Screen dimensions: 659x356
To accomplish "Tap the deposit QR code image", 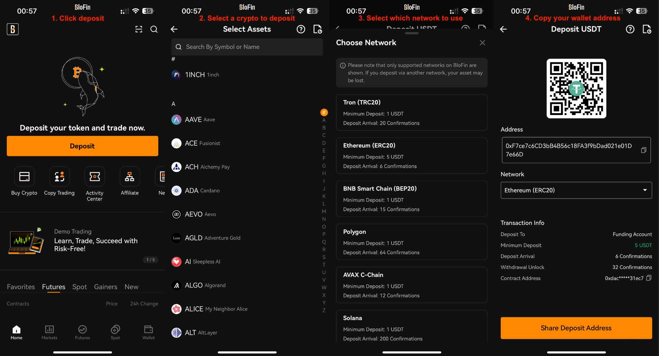I will pyautogui.click(x=576, y=88).
